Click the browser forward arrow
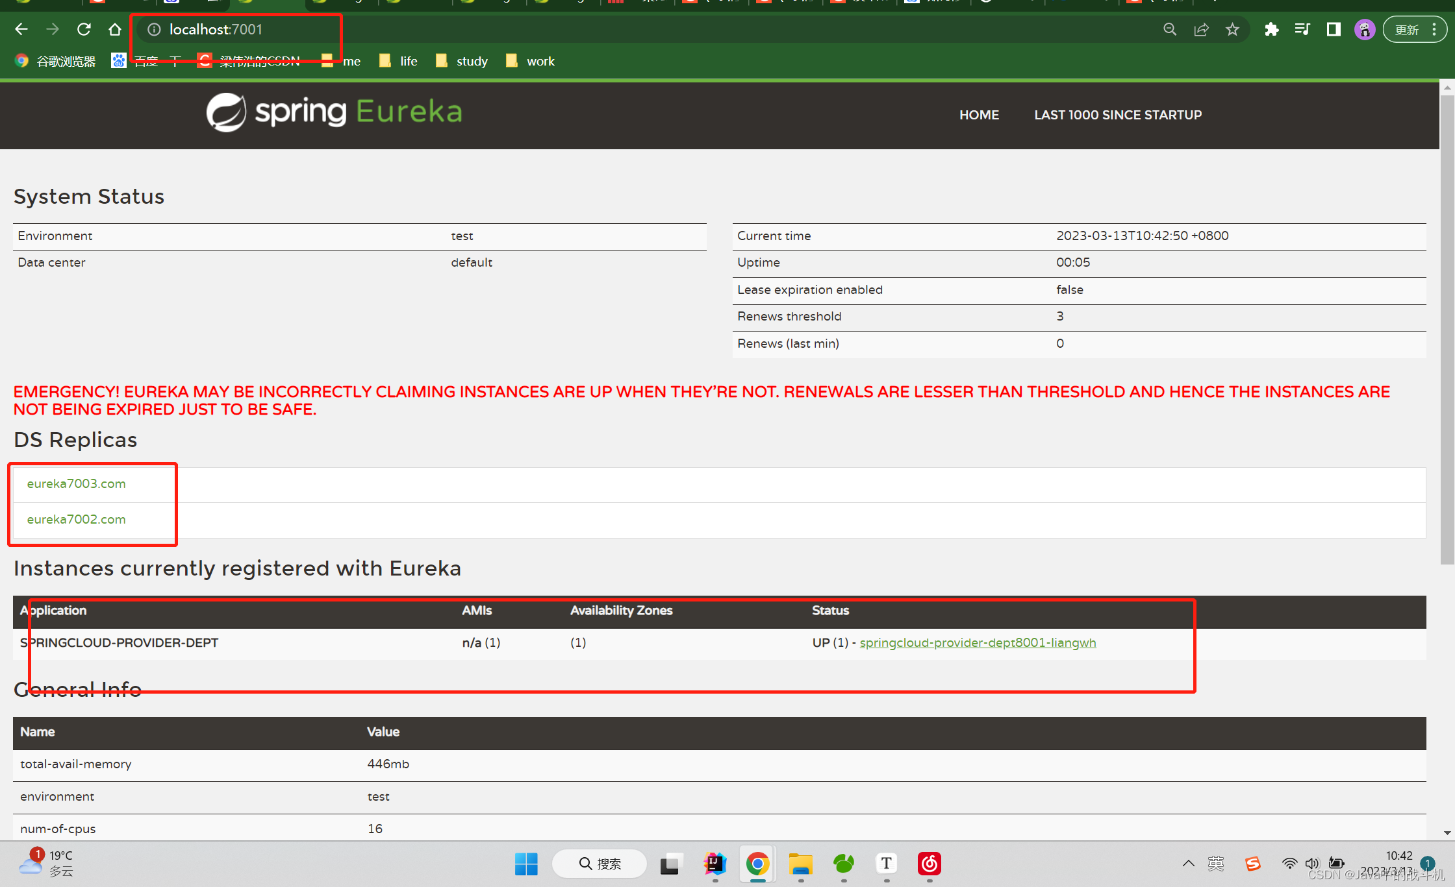The height and width of the screenshot is (887, 1455). point(53,29)
